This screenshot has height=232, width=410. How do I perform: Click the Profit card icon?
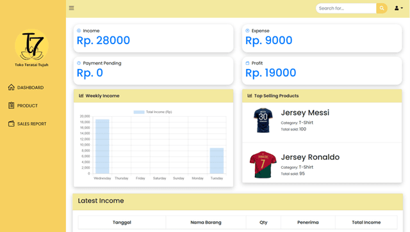[x=247, y=63]
